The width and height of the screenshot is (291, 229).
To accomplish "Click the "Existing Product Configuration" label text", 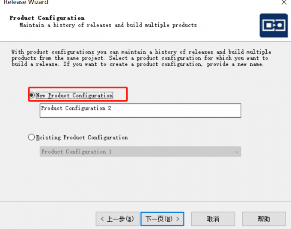I will (x=82, y=137).
